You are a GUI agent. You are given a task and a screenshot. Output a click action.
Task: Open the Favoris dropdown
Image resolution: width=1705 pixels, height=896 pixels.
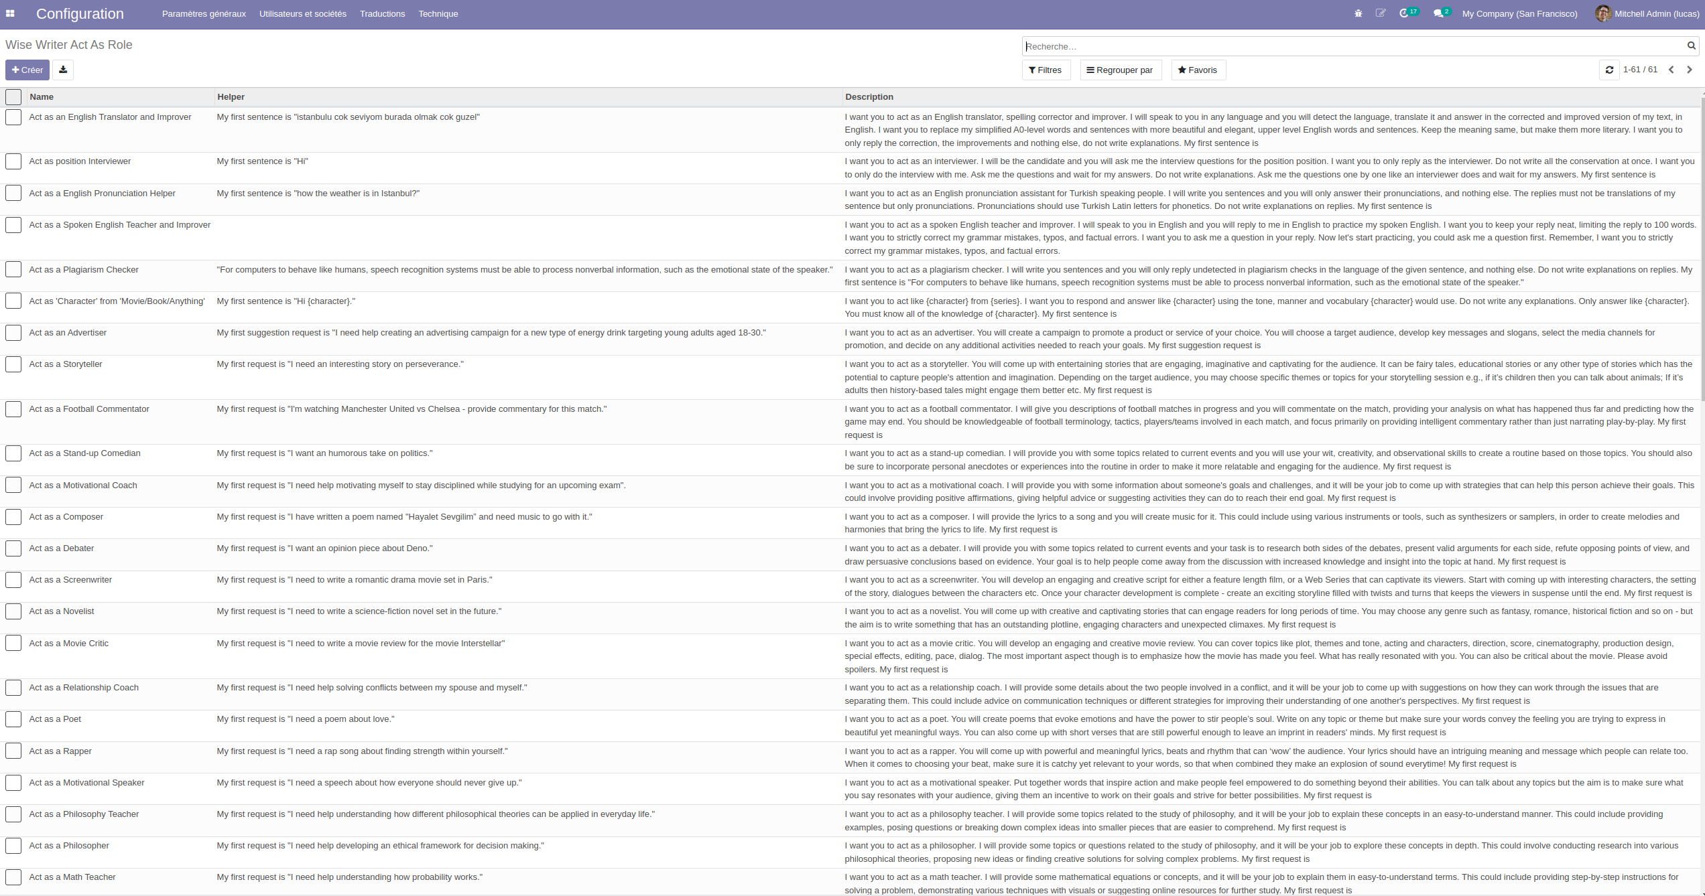(1198, 70)
